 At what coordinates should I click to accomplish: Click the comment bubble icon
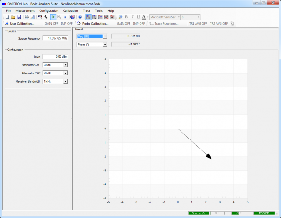coord(120,17)
